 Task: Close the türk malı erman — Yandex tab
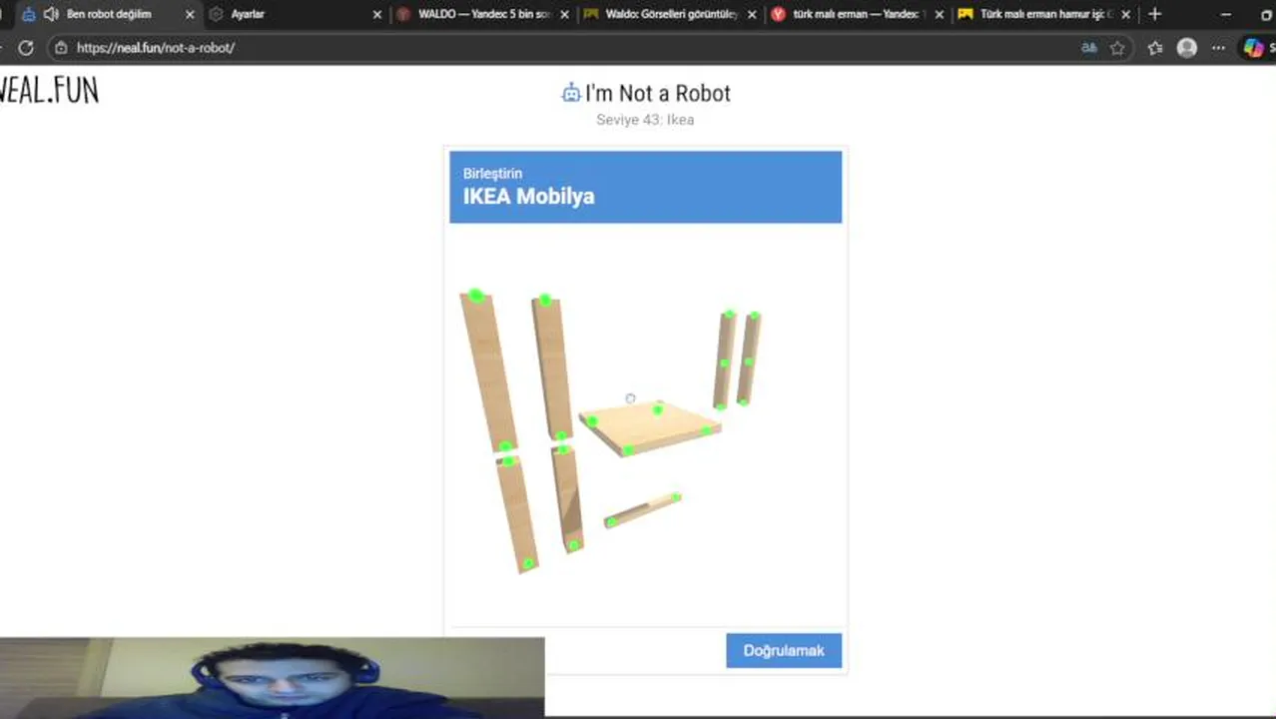(939, 15)
